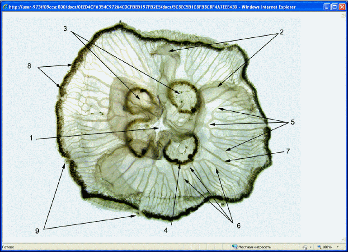
Task: Close the Internet Explorer window
Action: point(342,7)
